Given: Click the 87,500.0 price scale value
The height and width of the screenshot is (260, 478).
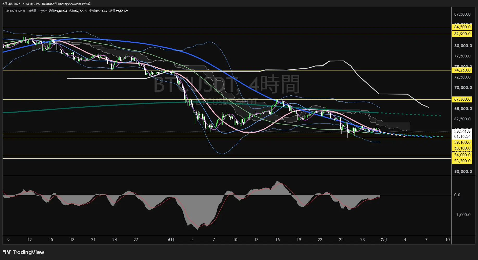Looking at the screenshot, I should 462,14.
